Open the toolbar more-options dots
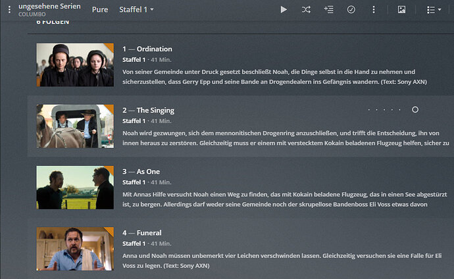This screenshot has height=279, width=454. (x=374, y=10)
